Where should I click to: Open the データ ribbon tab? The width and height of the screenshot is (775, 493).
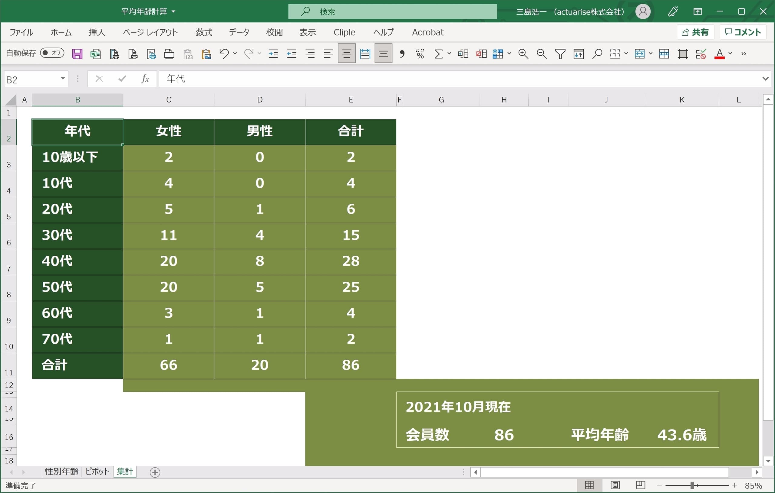[x=239, y=32]
